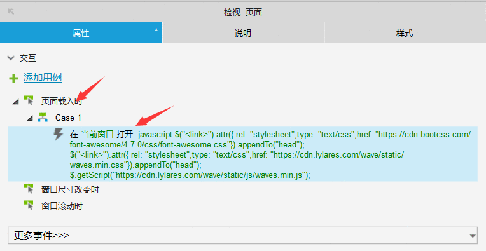Select the 窗口滚动时 event

tap(62, 206)
